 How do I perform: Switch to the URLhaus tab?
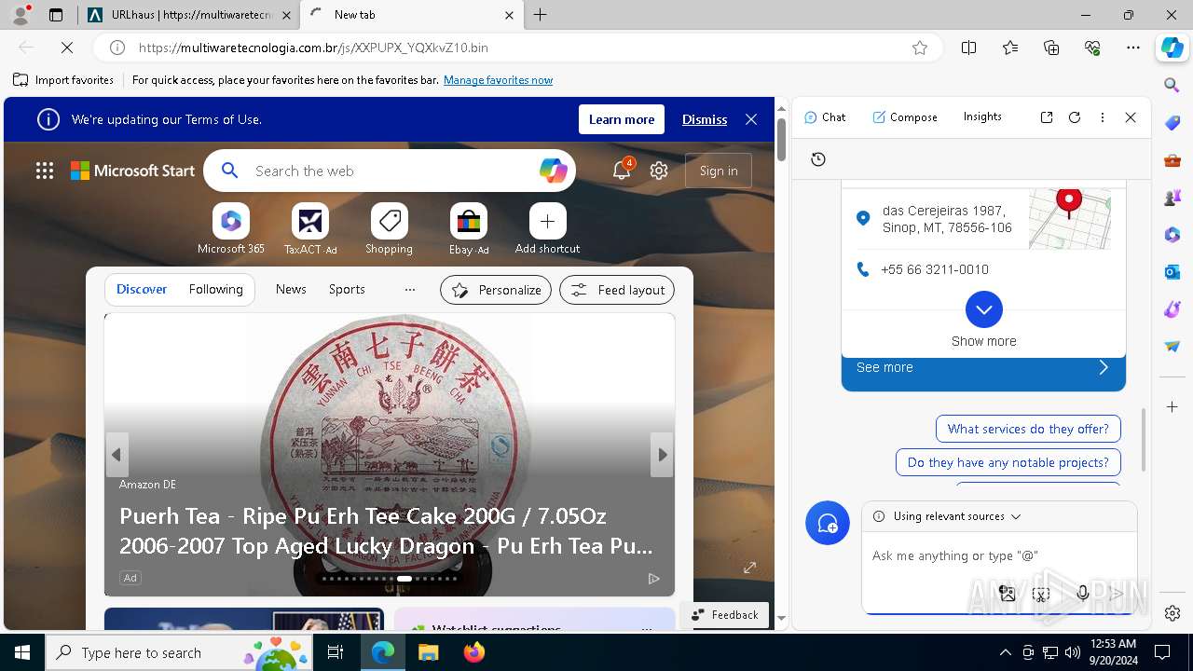coord(189,15)
